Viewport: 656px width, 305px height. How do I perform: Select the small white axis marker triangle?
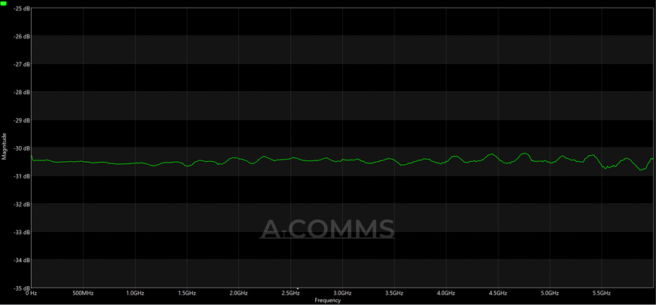pos(297,288)
